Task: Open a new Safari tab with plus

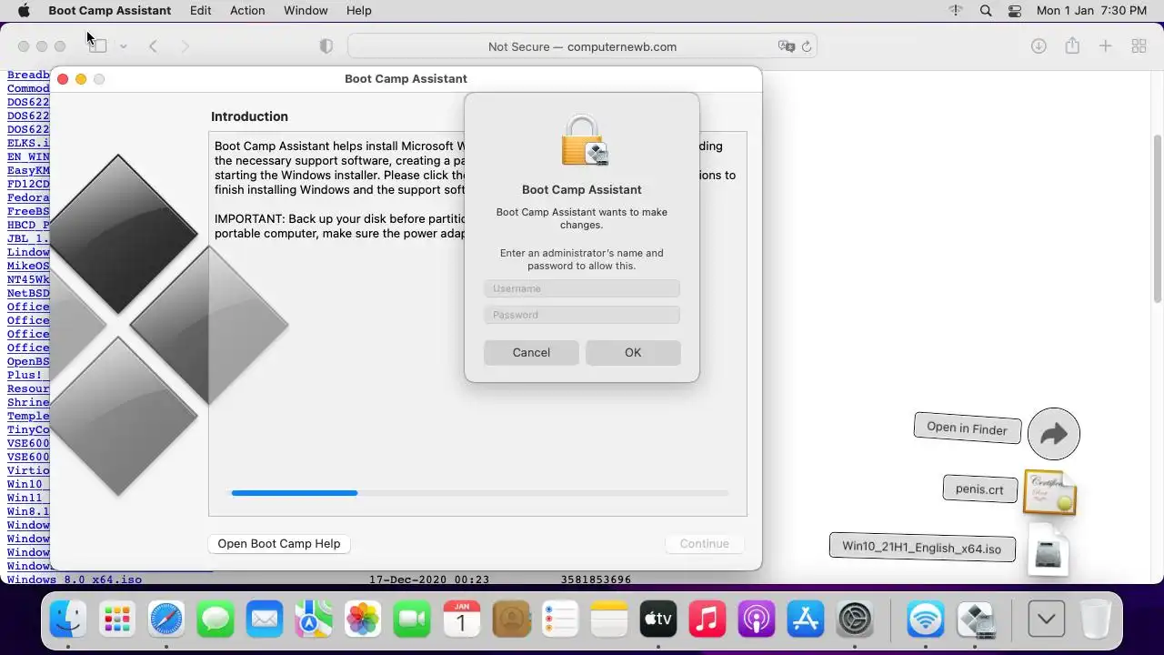Action: pyautogui.click(x=1105, y=46)
